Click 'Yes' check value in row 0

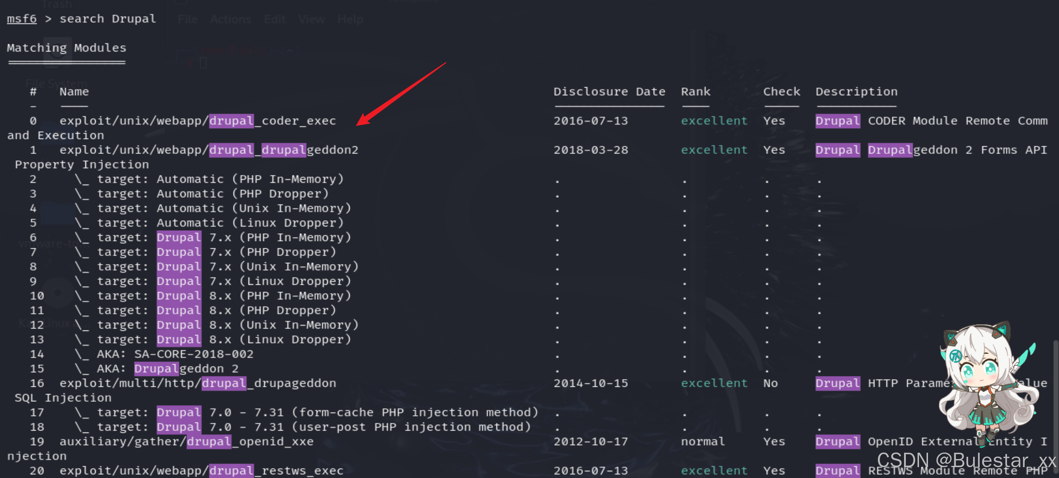(x=774, y=121)
